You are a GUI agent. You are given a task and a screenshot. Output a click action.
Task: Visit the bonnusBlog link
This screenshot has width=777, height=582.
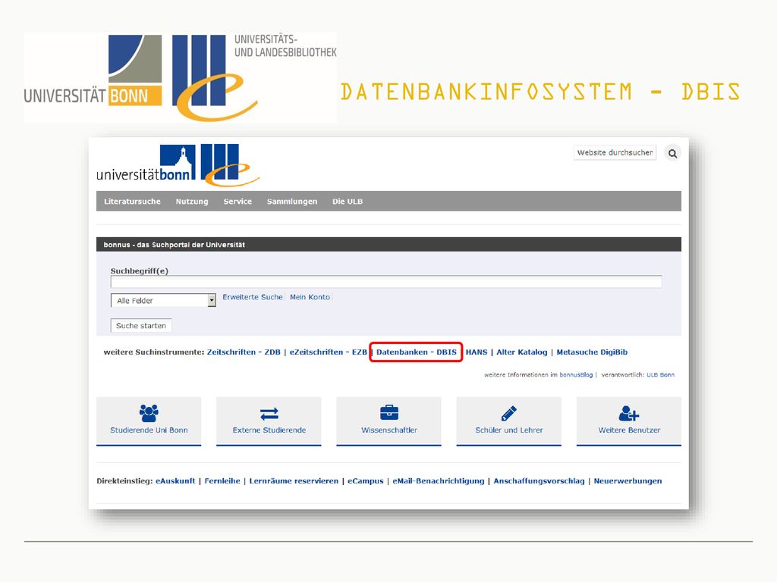576,374
